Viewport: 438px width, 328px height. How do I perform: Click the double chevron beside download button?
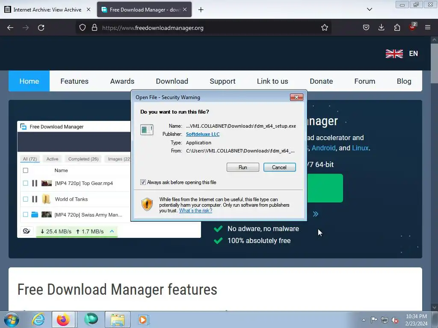click(x=315, y=214)
